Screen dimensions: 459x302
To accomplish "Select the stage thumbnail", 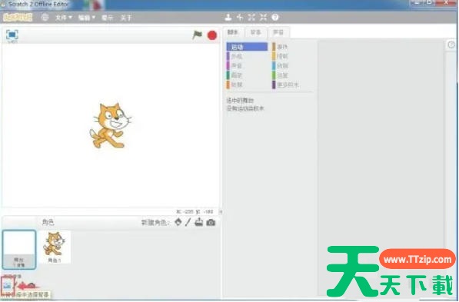I will pyautogui.click(x=19, y=249).
